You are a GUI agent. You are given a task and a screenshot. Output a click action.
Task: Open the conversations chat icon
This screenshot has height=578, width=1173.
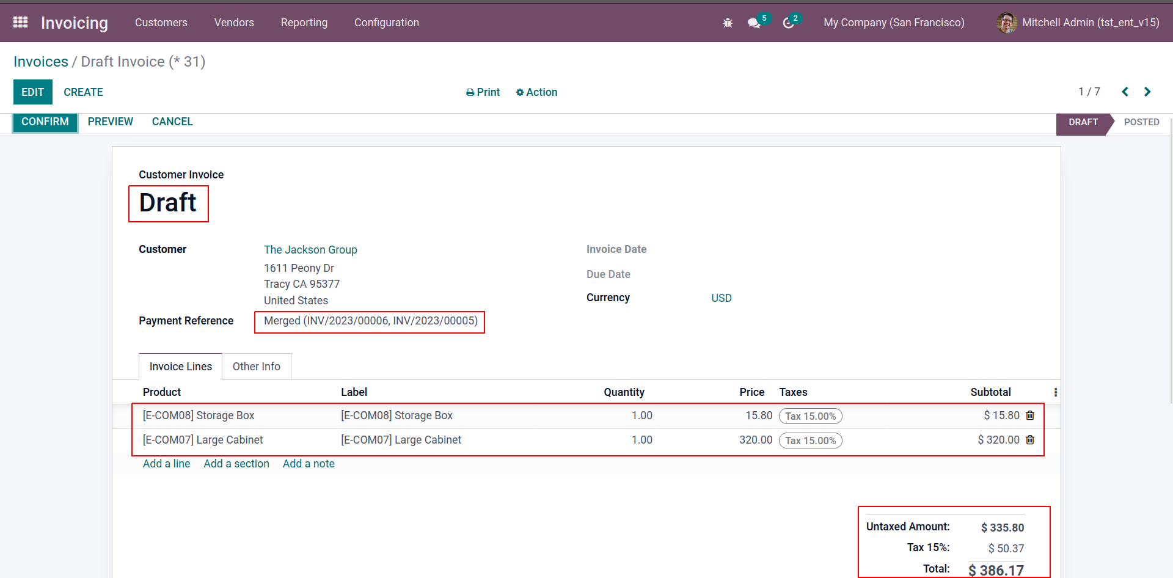(754, 23)
